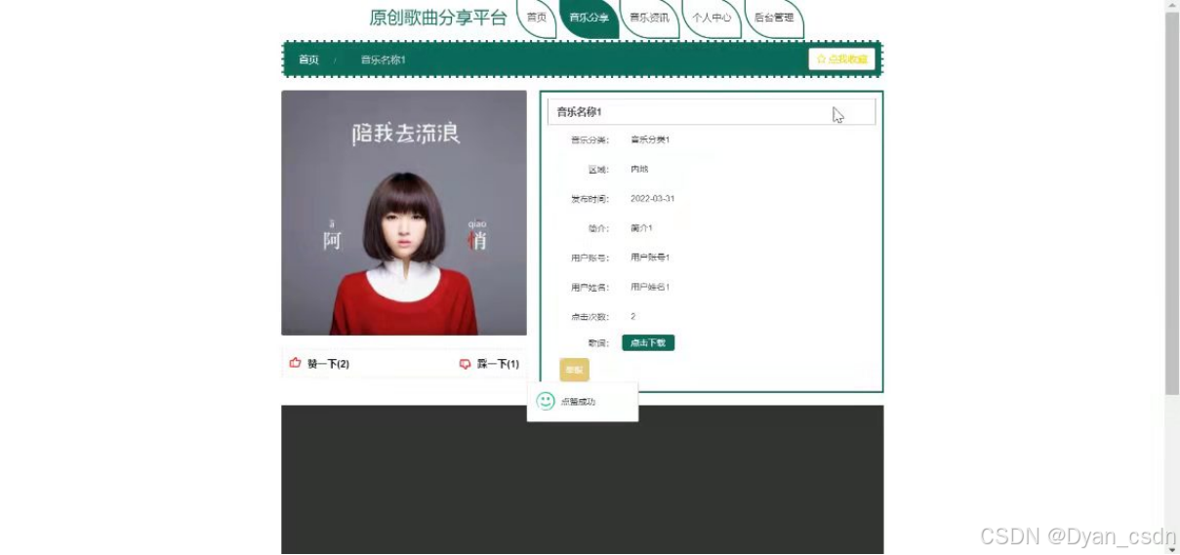The width and height of the screenshot is (1180, 555).
Task: Open the 陪我去流浪 album cover image
Action: point(404,213)
